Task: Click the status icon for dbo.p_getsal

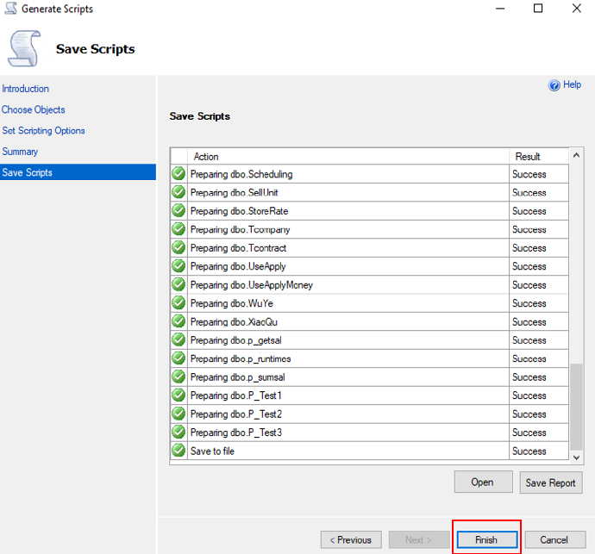Action: coord(178,340)
